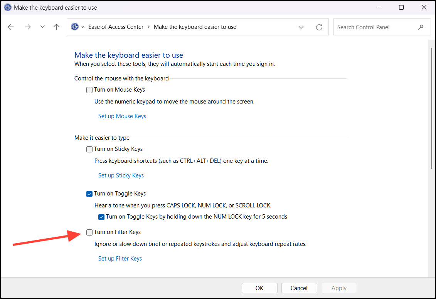The image size is (436, 299).
Task: Click the up-to-parent-folder arrow
Action: 56,27
